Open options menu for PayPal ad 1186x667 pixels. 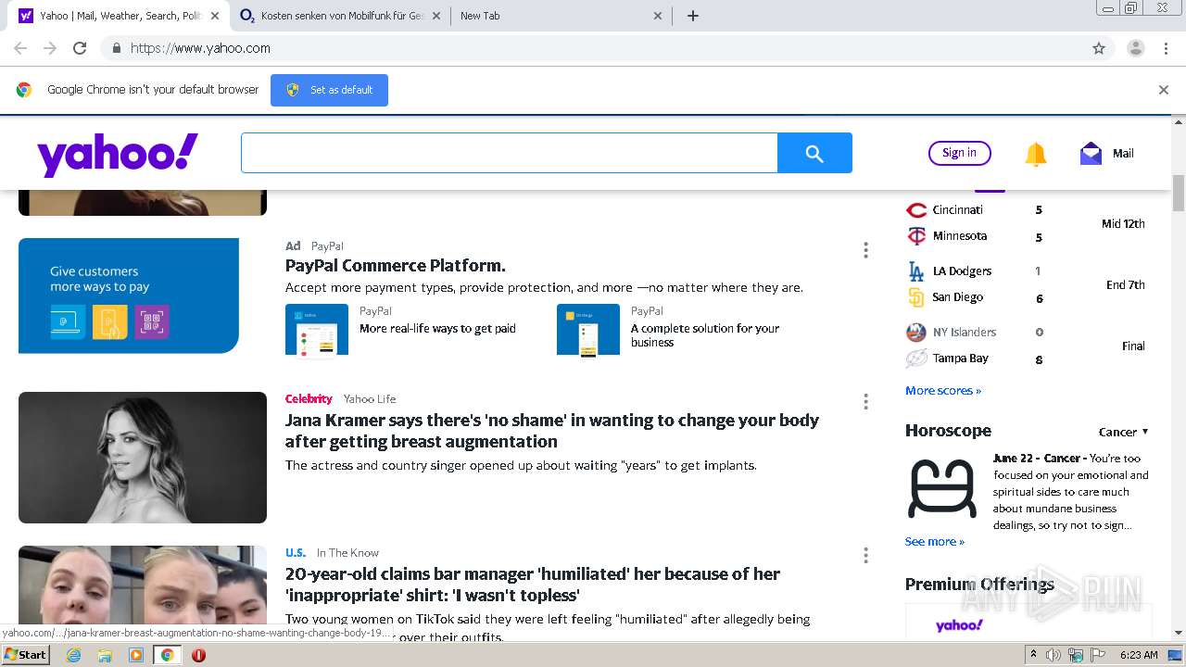(x=865, y=250)
